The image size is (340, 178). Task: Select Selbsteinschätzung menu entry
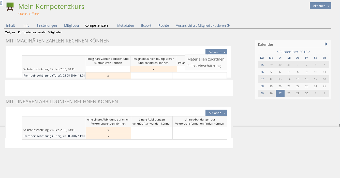pos(204,66)
